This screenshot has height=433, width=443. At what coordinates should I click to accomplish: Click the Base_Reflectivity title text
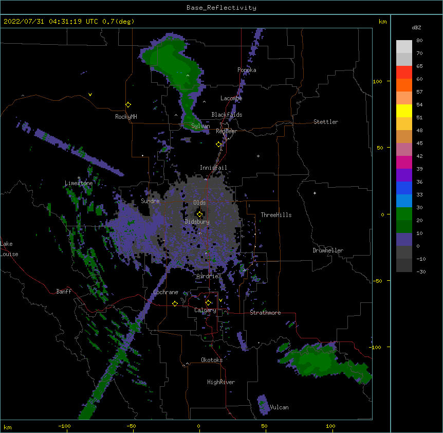click(x=221, y=8)
